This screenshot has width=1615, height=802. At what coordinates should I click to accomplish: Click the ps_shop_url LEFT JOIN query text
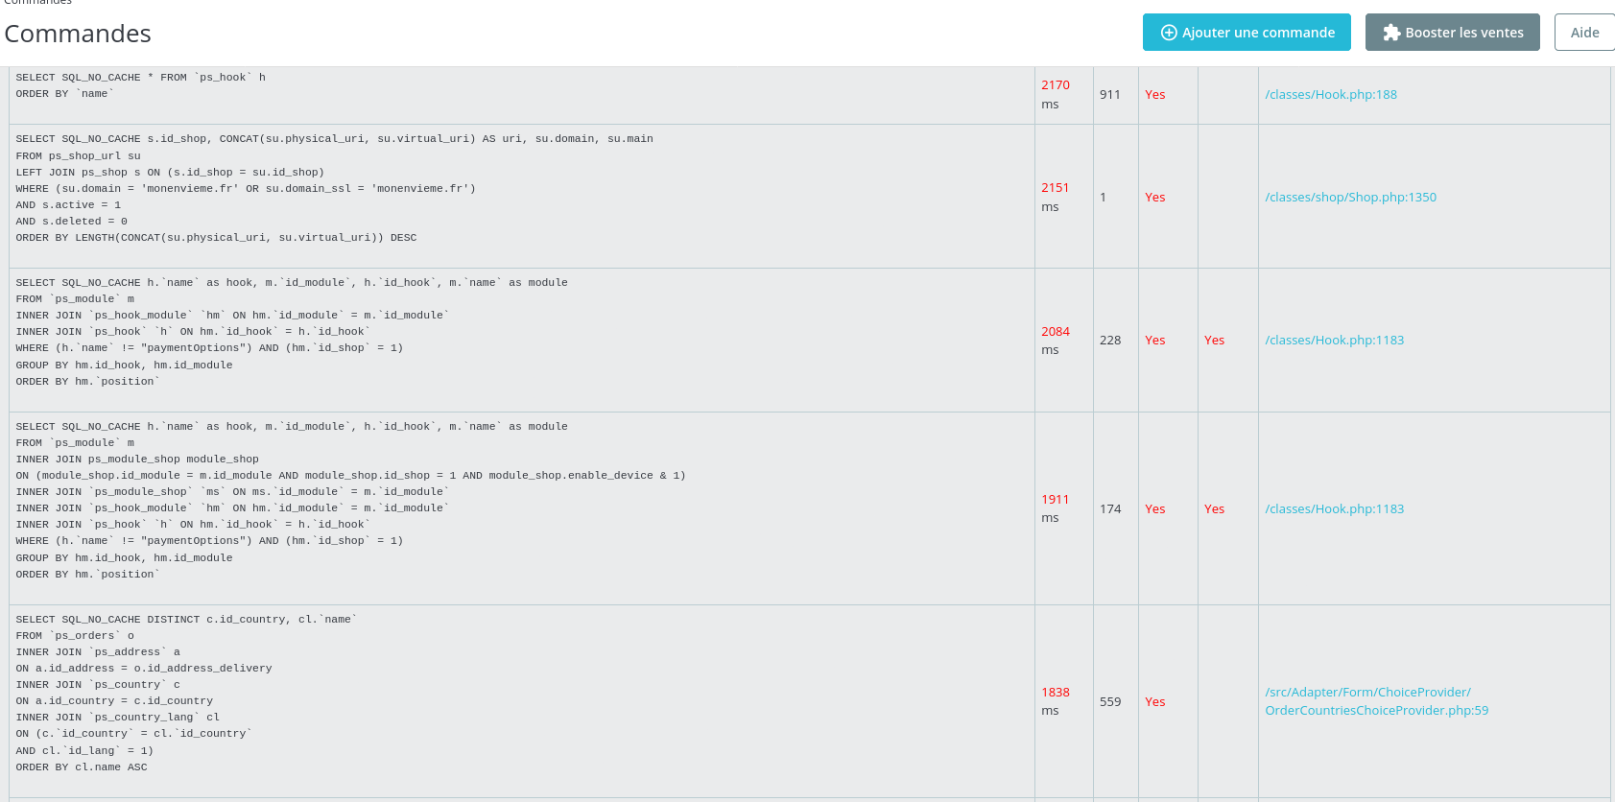coord(334,188)
